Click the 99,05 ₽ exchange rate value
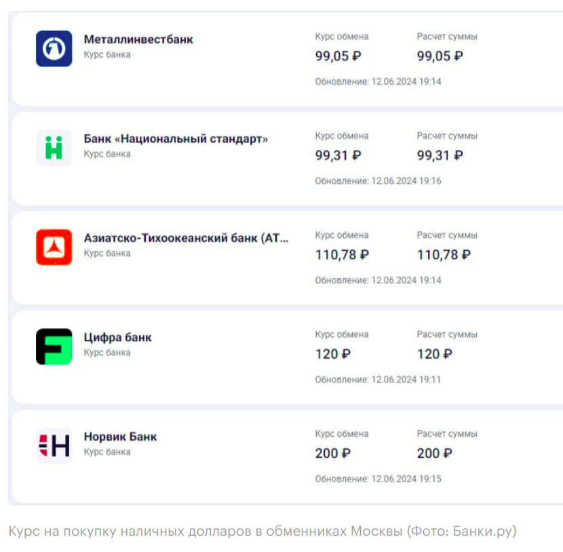 pos(338,56)
